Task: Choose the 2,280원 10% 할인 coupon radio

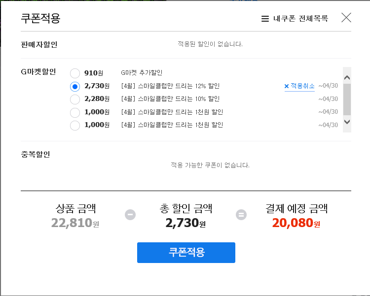Action: click(x=75, y=99)
